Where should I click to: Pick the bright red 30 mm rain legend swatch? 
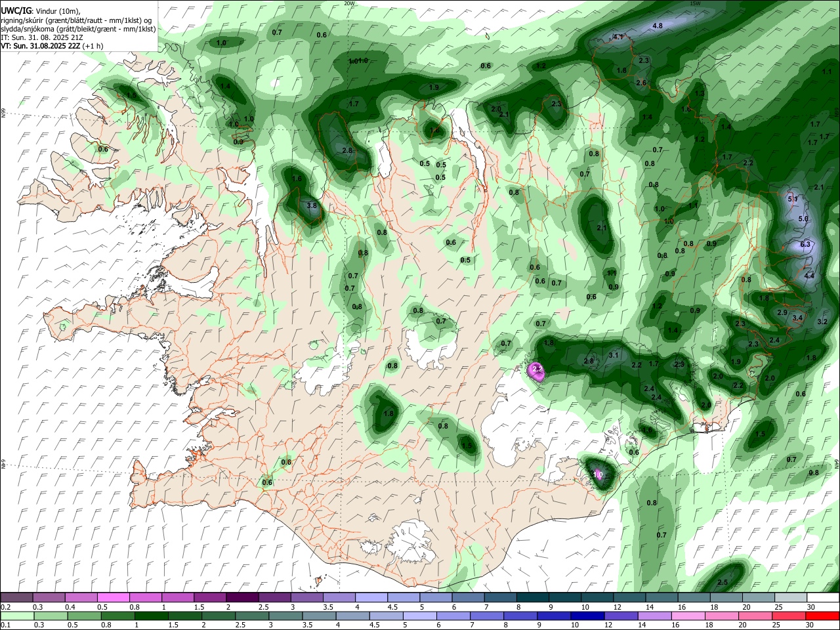coord(822,616)
